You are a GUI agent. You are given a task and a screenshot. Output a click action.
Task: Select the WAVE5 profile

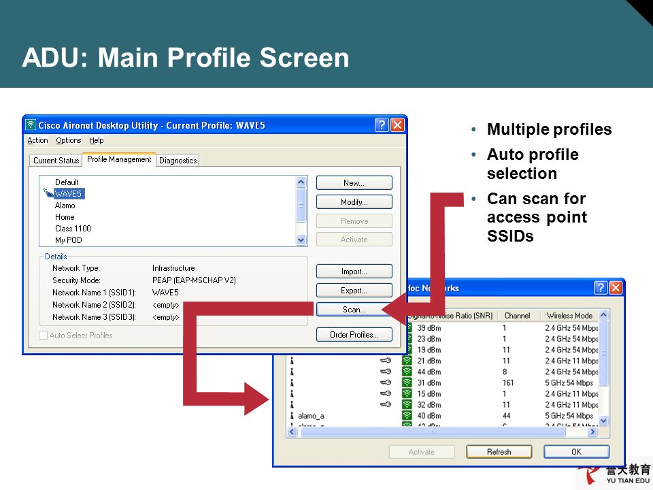pos(68,194)
